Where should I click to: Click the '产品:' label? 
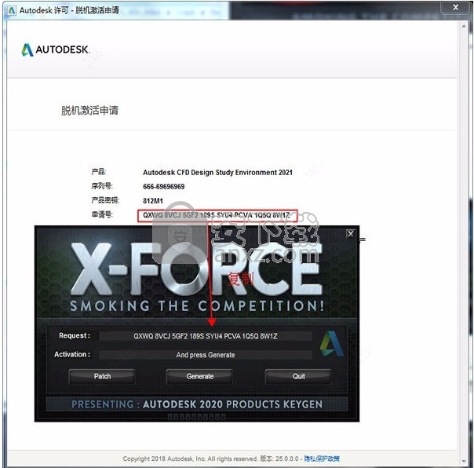coord(99,171)
